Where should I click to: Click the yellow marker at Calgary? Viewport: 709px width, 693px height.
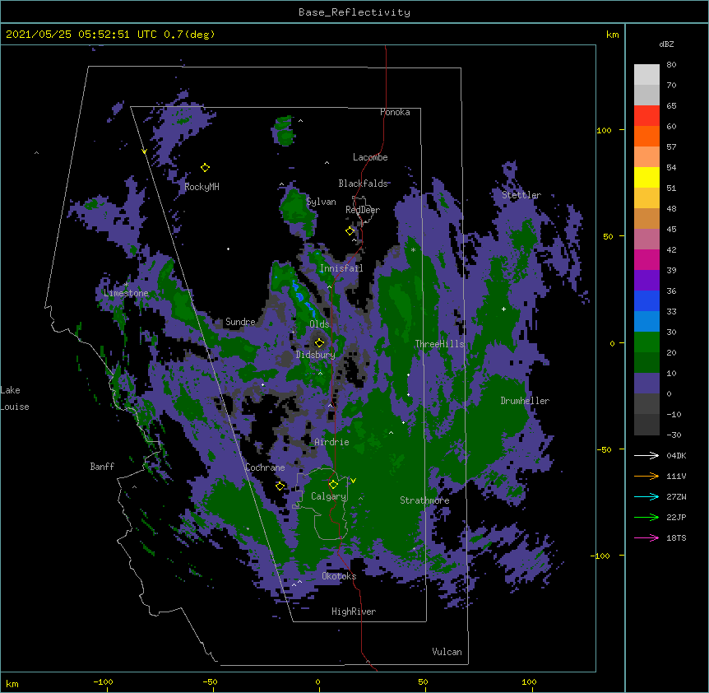click(333, 485)
